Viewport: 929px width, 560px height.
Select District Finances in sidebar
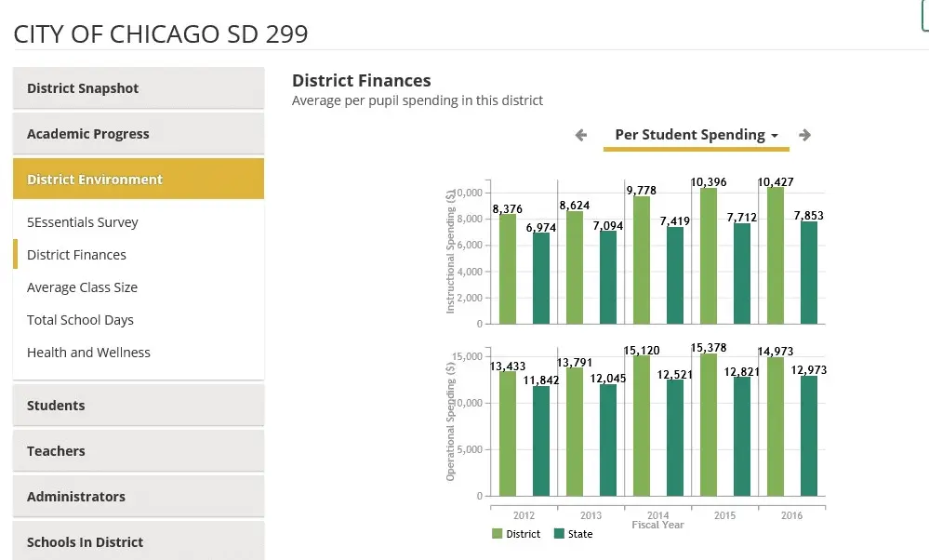pyautogui.click(x=76, y=255)
